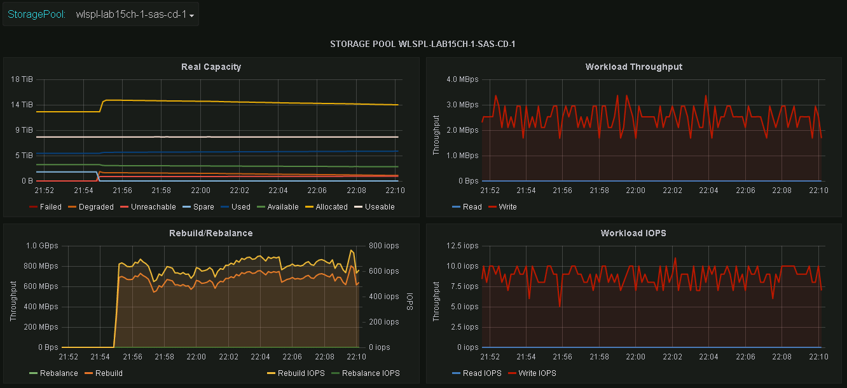
Task: Click the StoragePool variable label
Action: click(36, 14)
